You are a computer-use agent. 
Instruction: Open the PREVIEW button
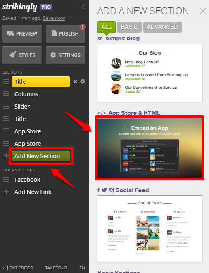tap(22, 34)
